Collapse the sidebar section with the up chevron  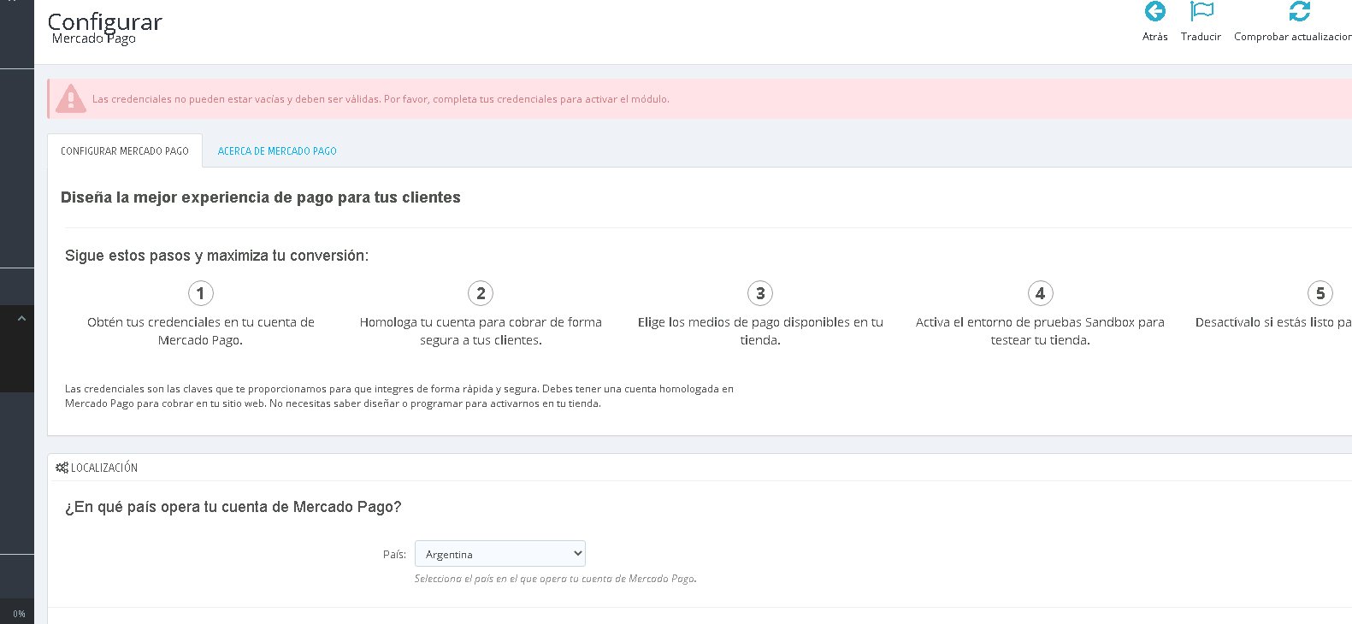coord(21,318)
